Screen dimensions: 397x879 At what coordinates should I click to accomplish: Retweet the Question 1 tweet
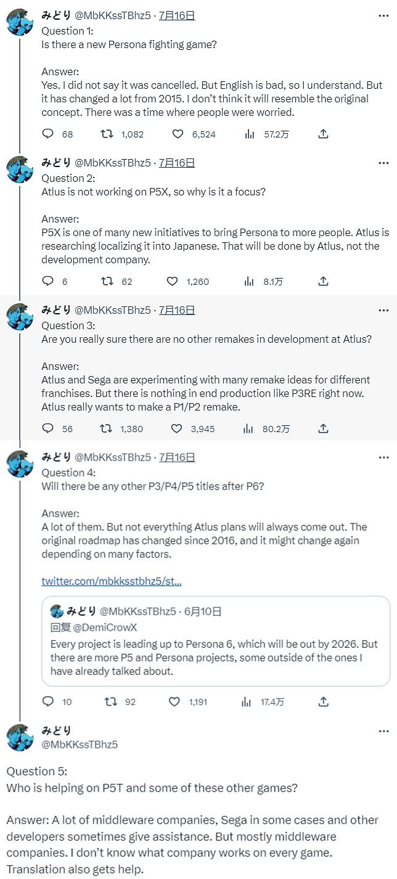tap(106, 134)
